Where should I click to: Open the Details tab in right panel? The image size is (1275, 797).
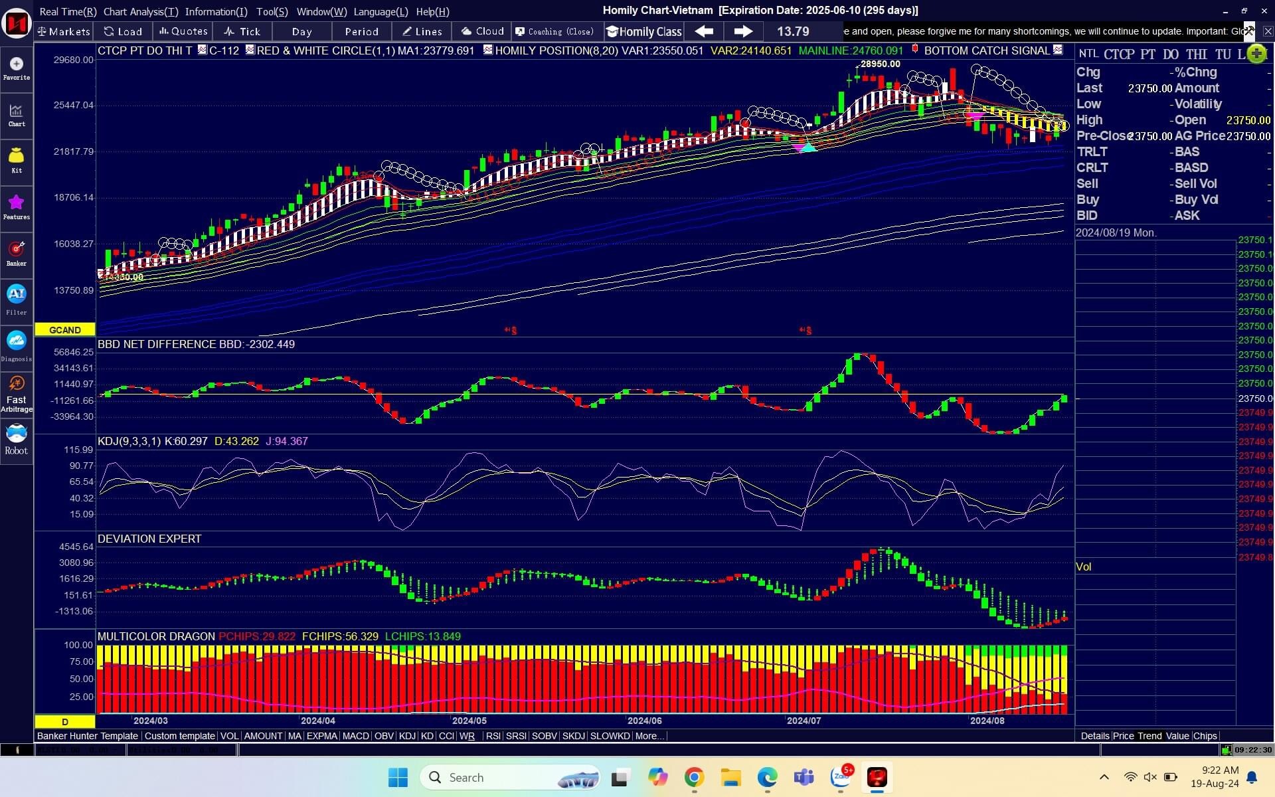point(1094,736)
